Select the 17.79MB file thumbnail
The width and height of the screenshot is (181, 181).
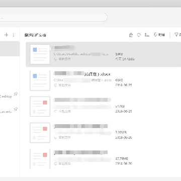pyautogui.click(x=40, y=158)
